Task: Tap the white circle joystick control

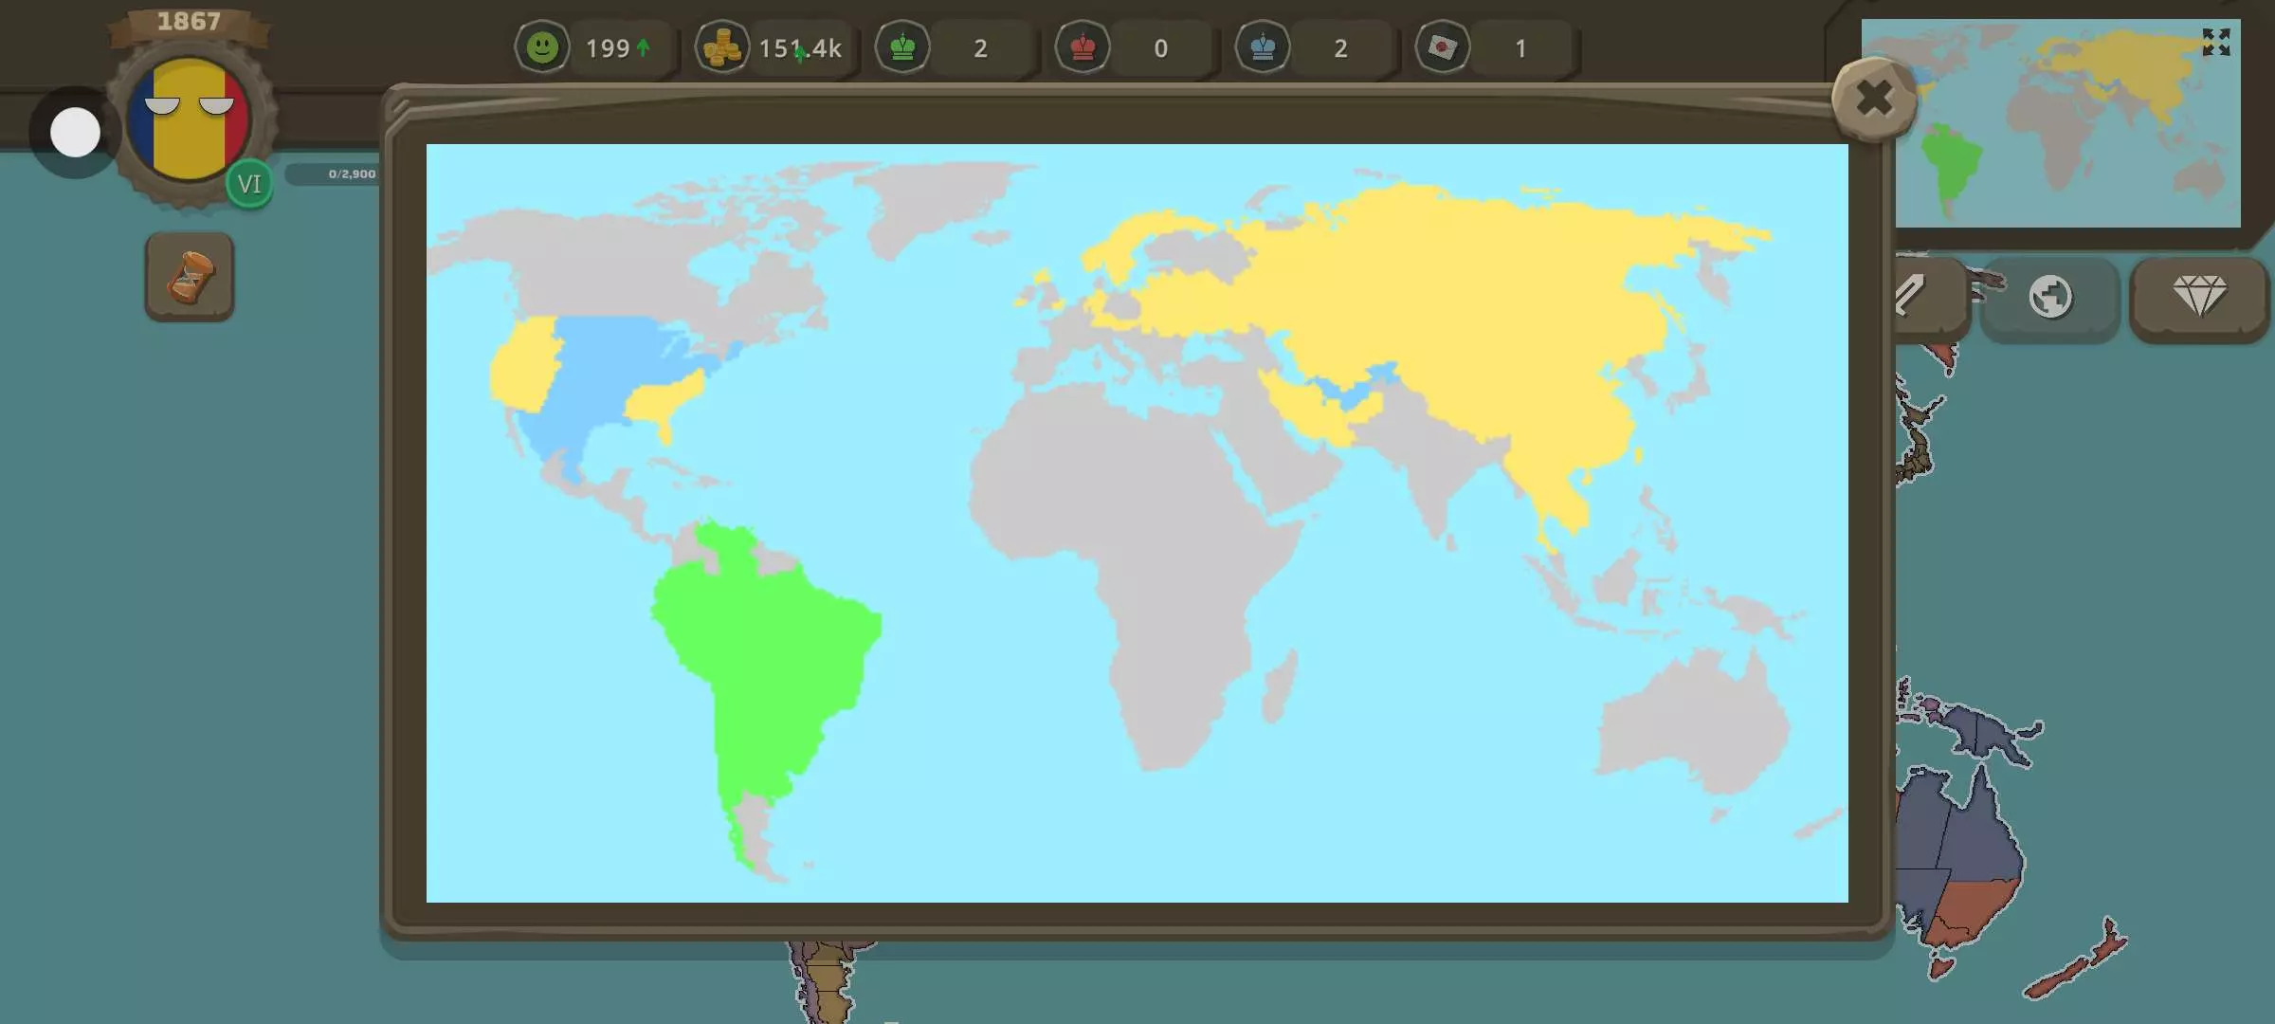Action: [x=75, y=133]
